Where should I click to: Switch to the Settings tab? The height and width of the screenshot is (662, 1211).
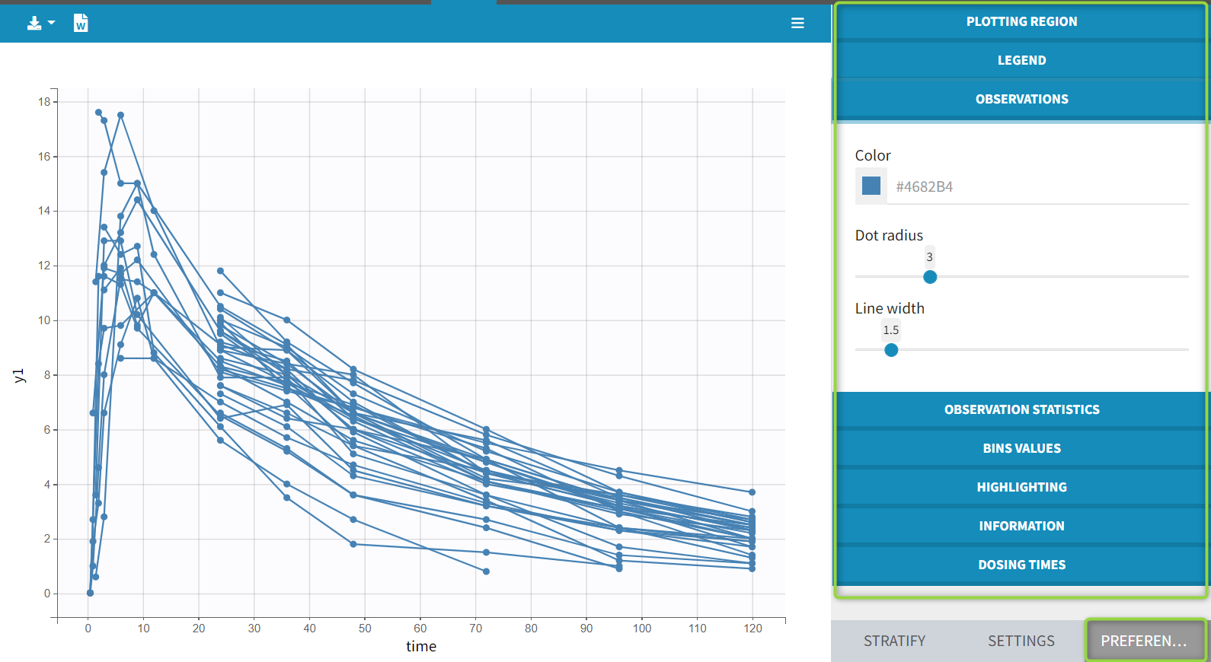1021,641
